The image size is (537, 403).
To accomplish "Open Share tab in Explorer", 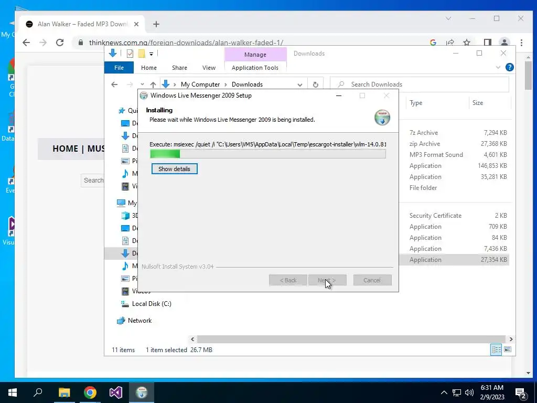I will [x=179, y=68].
